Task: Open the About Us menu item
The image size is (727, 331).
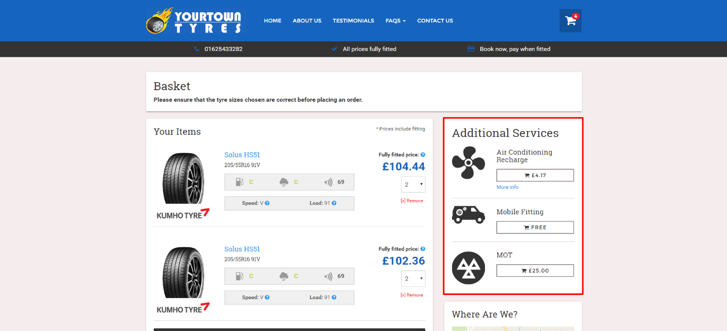Action: tap(307, 21)
